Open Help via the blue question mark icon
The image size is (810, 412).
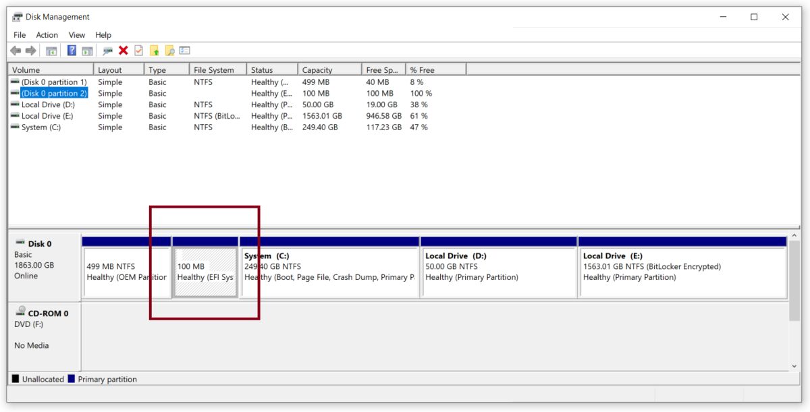[x=72, y=51]
